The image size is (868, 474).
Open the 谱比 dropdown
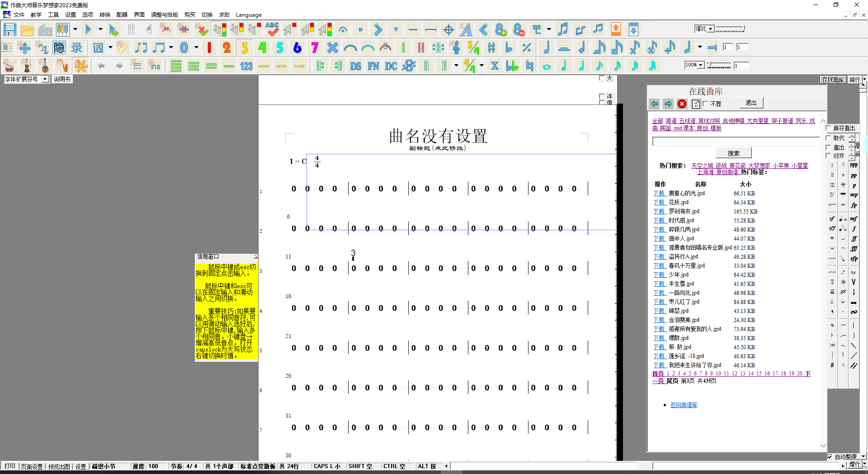pos(711,29)
